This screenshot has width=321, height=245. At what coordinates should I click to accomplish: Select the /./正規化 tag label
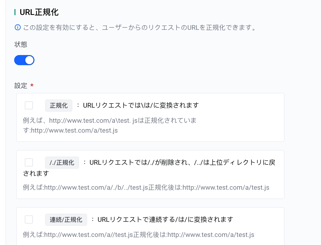pos(62,163)
